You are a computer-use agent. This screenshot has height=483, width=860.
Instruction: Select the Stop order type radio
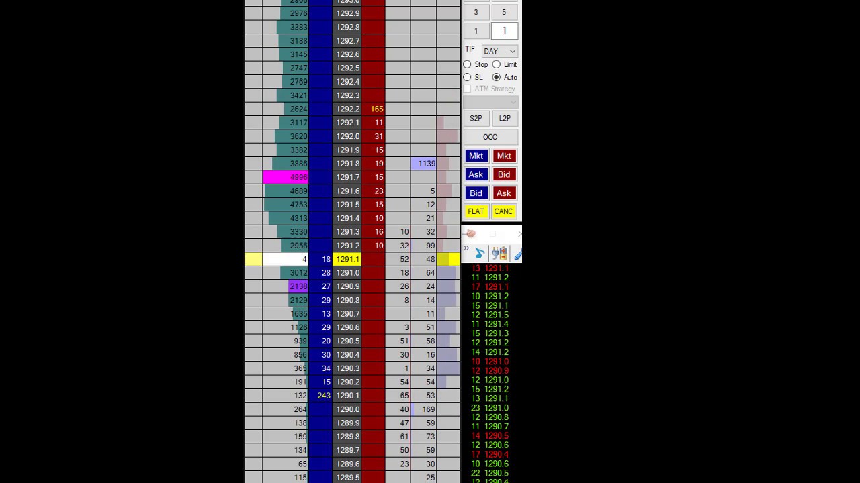click(x=467, y=64)
